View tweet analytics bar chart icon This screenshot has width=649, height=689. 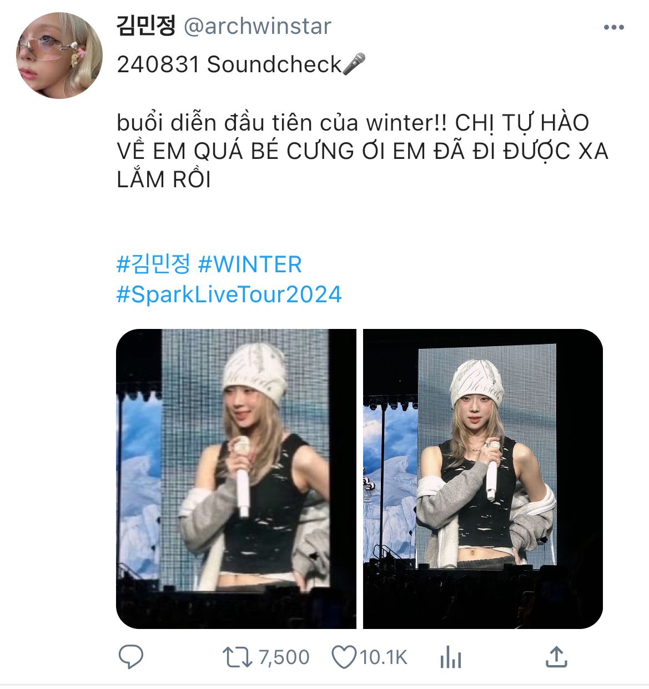click(x=450, y=657)
